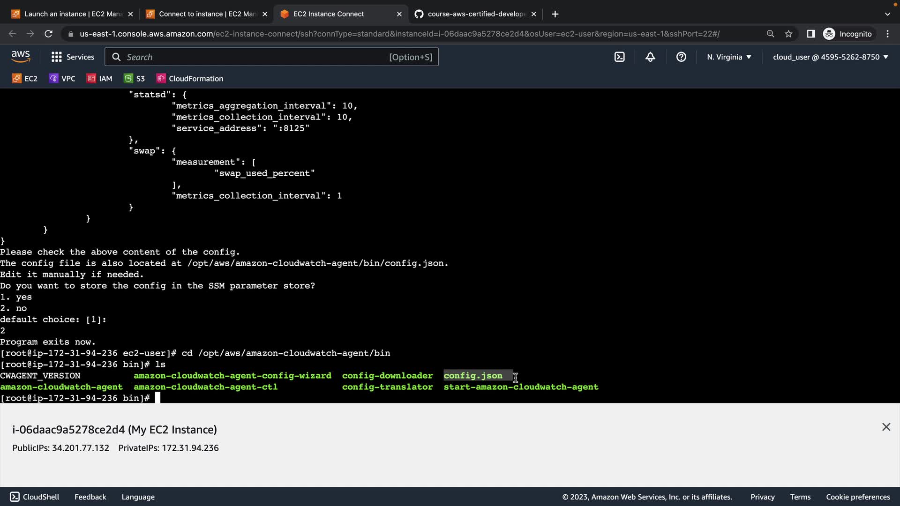900x506 pixels.
Task: Expand the N. Virginia region dropdown
Action: click(x=729, y=57)
